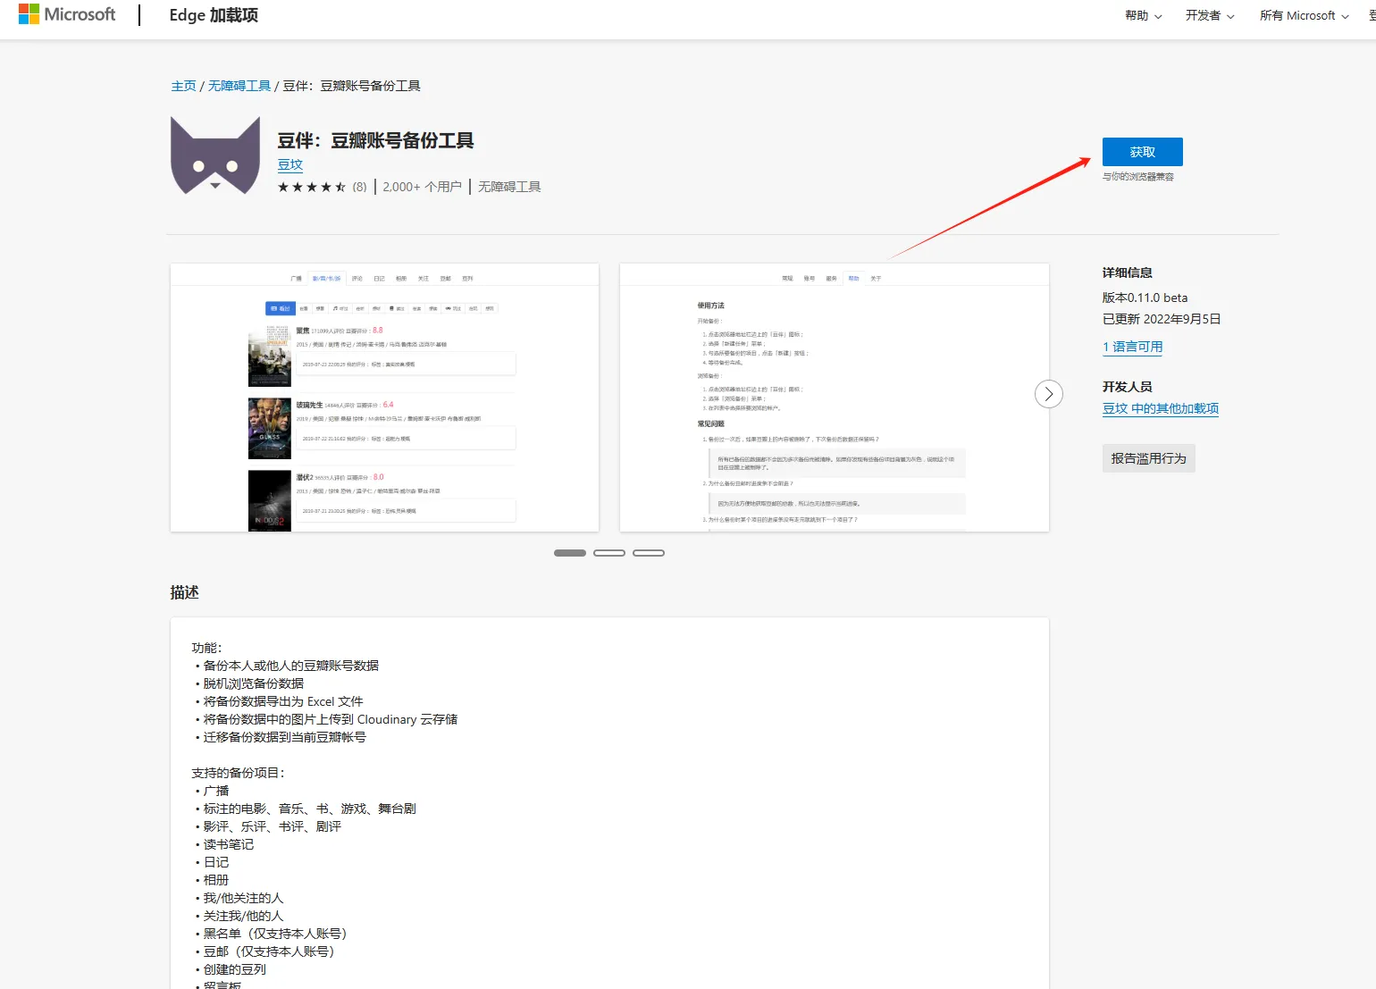Click list item 关注我/他的人
The image size is (1376, 989).
coord(243,916)
